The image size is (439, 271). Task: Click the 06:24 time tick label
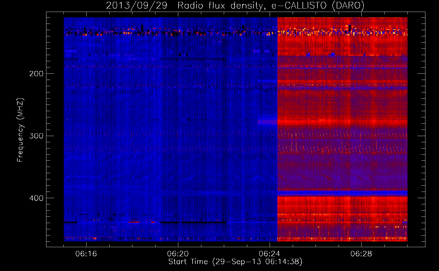tap(269, 254)
